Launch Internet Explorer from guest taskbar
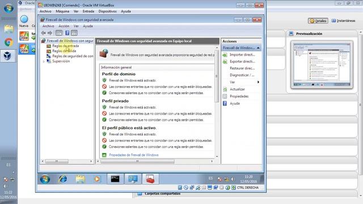Image resolution: width=363 pixels, height=204 pixels. pyautogui.click(x=63, y=179)
